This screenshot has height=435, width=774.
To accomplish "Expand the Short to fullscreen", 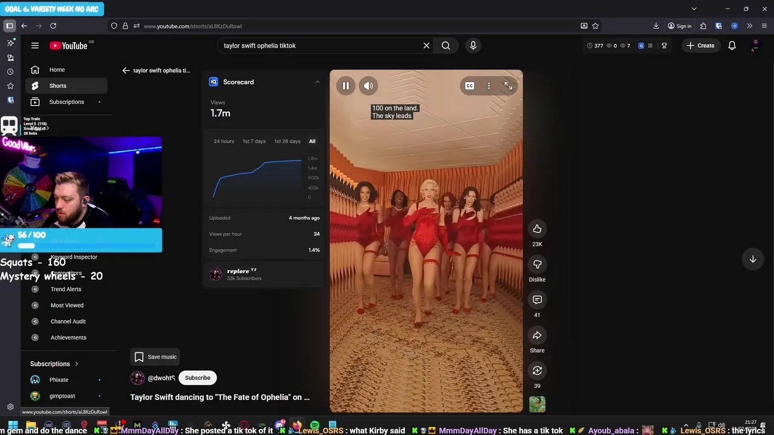I will tap(508, 86).
